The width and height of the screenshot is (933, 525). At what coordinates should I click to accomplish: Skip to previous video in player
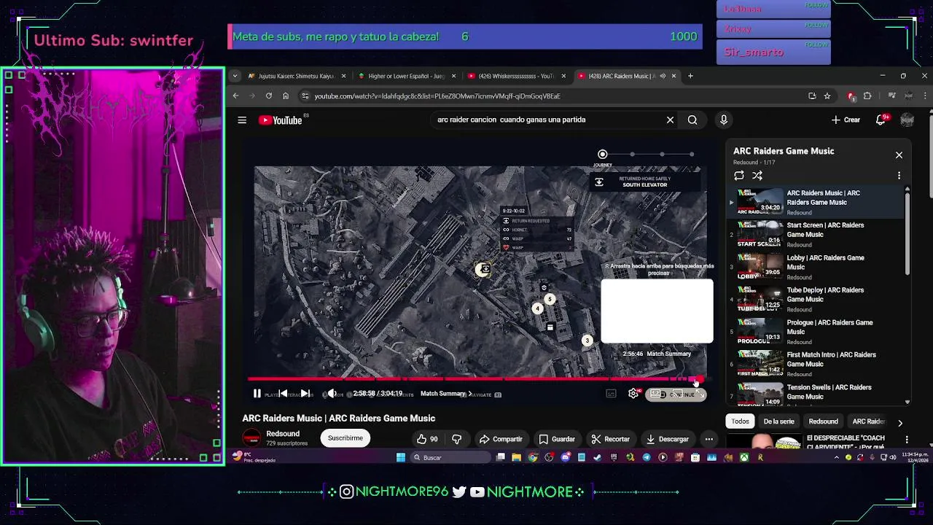tap(283, 394)
